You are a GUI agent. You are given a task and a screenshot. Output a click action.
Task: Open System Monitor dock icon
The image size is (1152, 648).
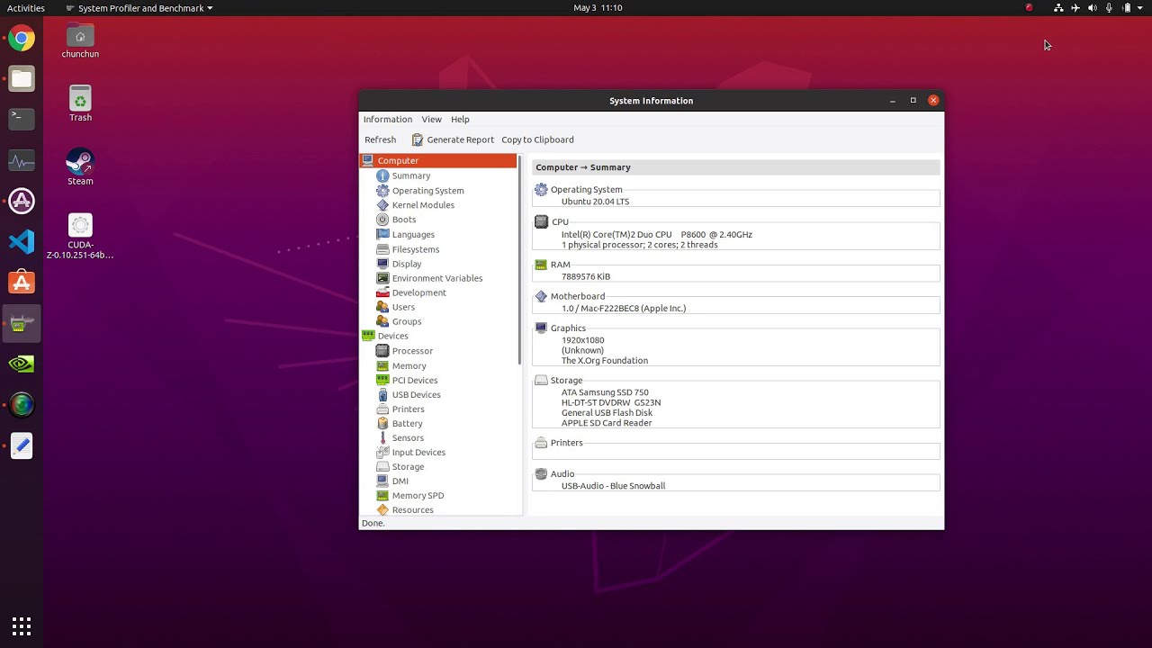[22, 162]
